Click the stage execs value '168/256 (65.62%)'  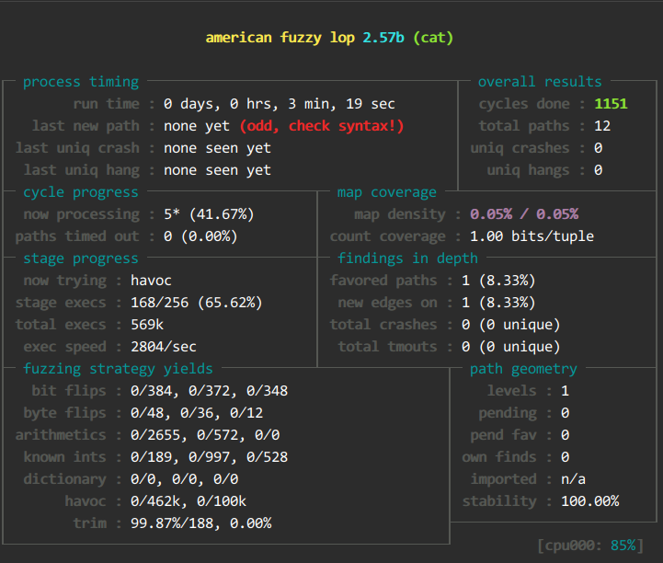197,303
